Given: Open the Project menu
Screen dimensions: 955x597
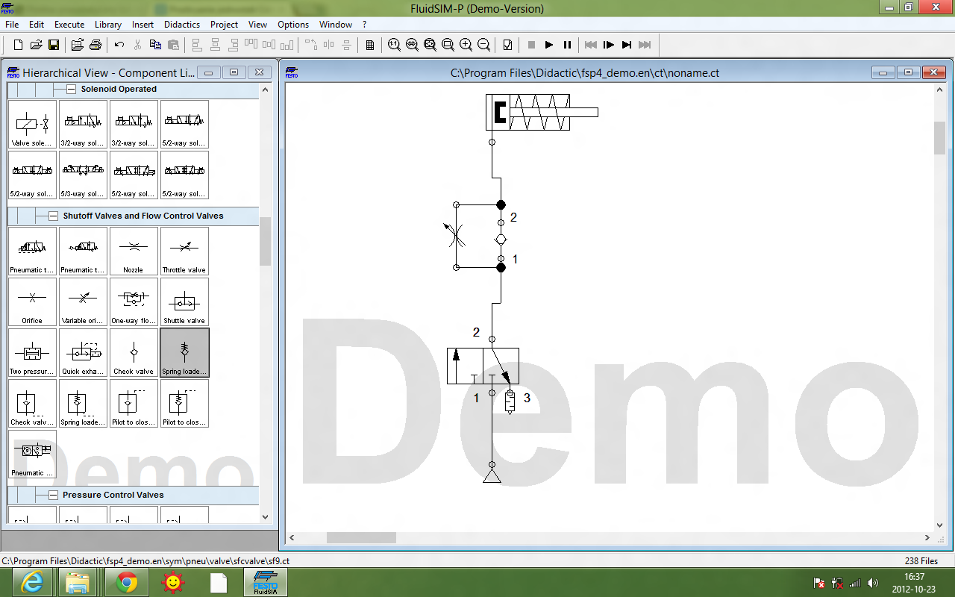Looking at the screenshot, I should coord(224,25).
